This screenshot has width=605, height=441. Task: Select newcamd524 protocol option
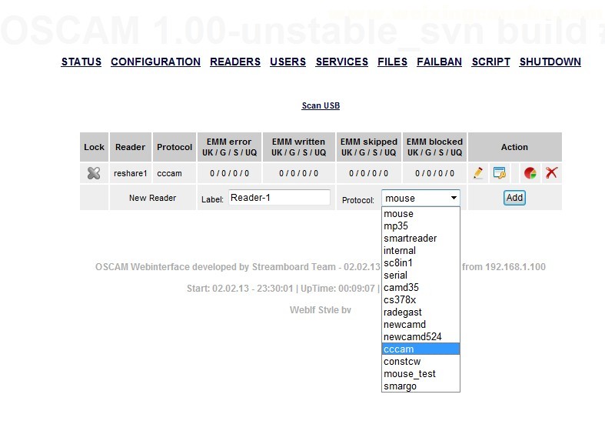[x=421, y=337]
